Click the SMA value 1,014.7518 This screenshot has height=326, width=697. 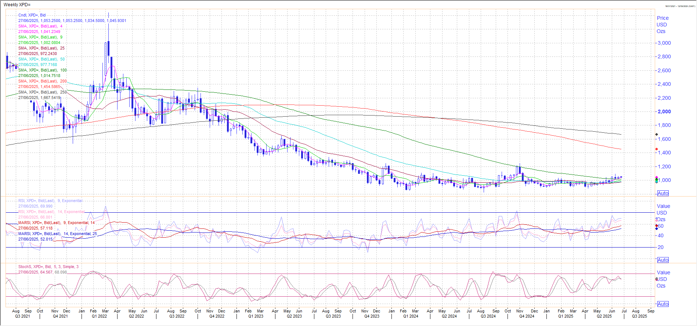coord(50,76)
